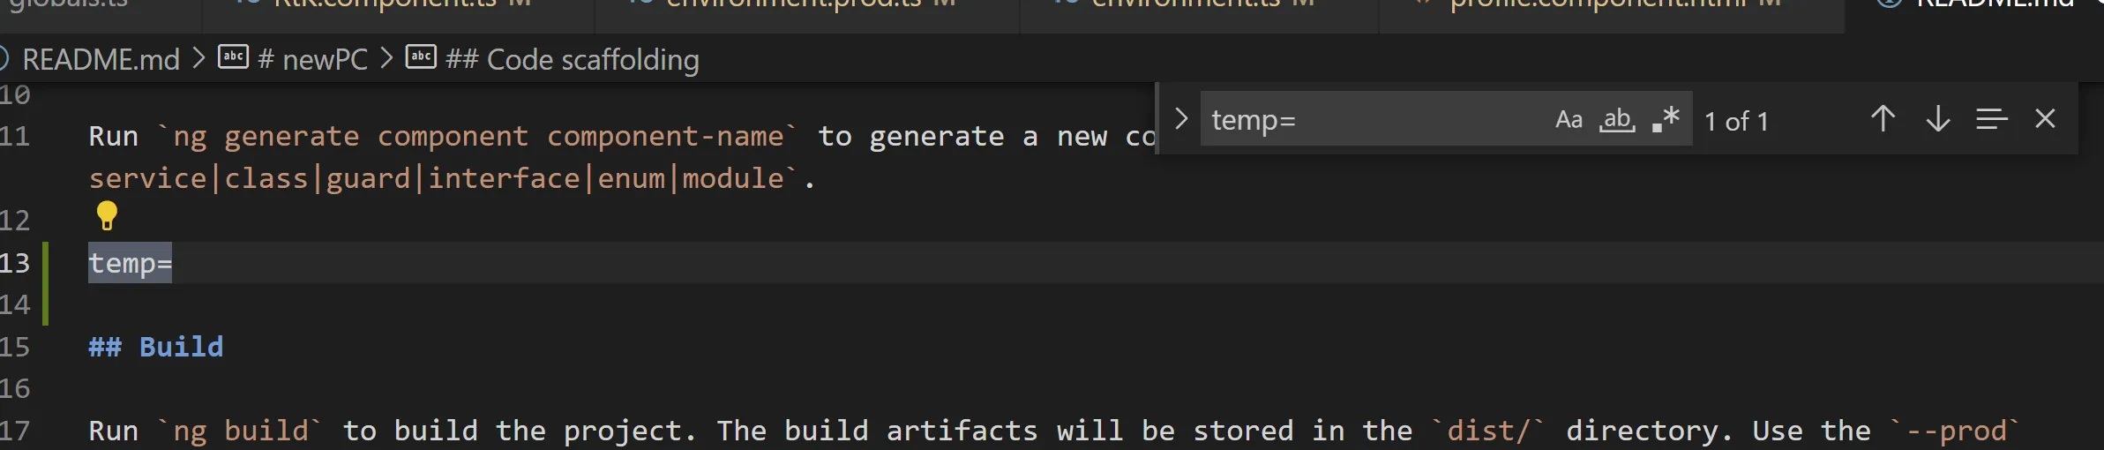2104x450 pixels.
Task: Click the ## Build heading text
Action: click(x=156, y=347)
